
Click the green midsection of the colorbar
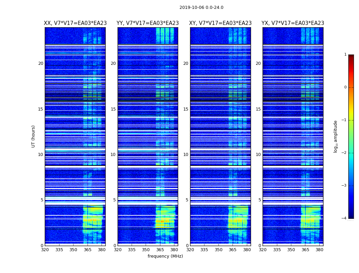click(x=351, y=137)
